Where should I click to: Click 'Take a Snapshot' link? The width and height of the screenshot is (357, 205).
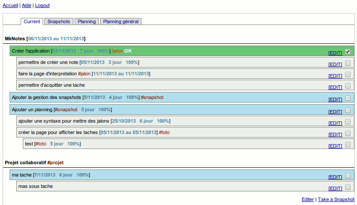[x=336, y=199]
